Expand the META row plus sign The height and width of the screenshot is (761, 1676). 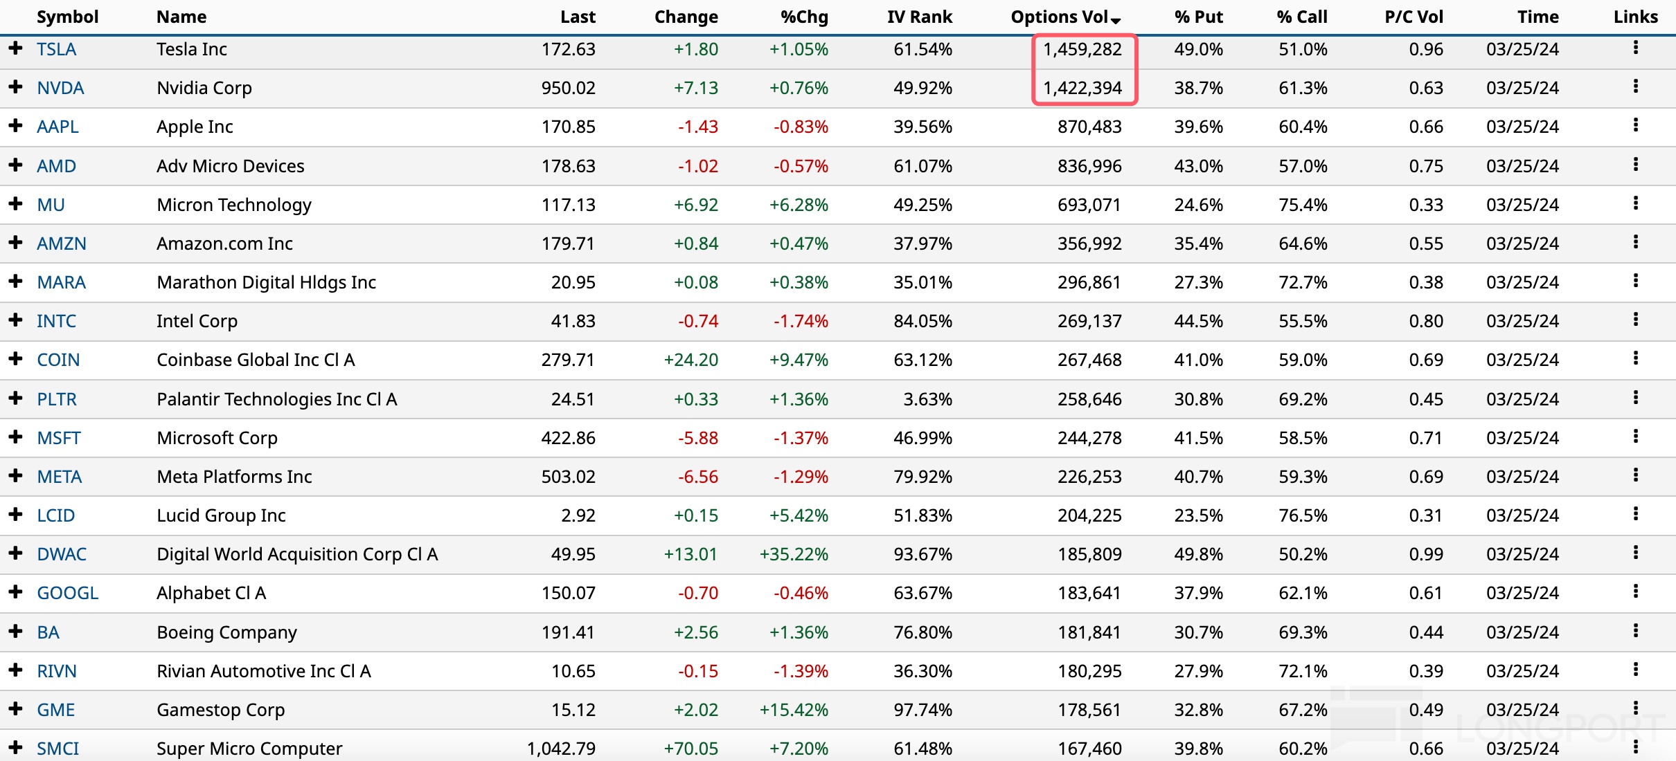click(15, 476)
